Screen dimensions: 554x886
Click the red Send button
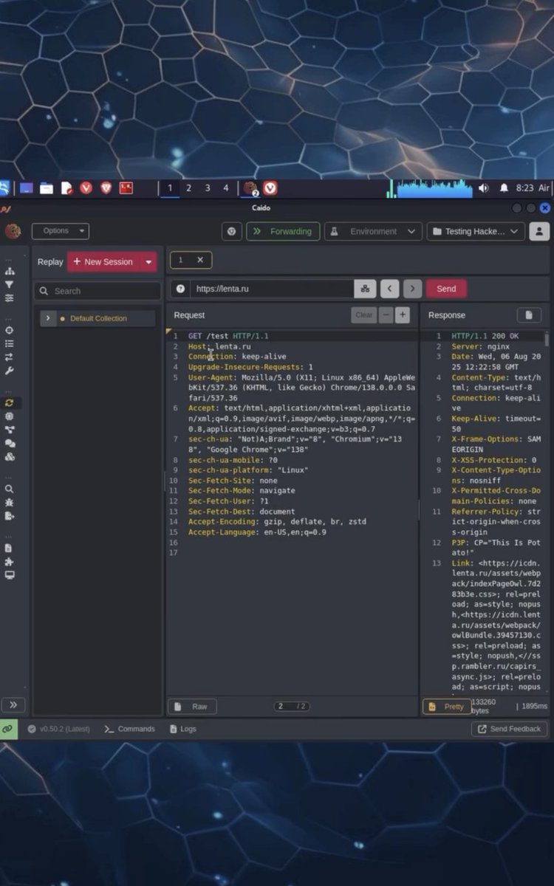446,289
